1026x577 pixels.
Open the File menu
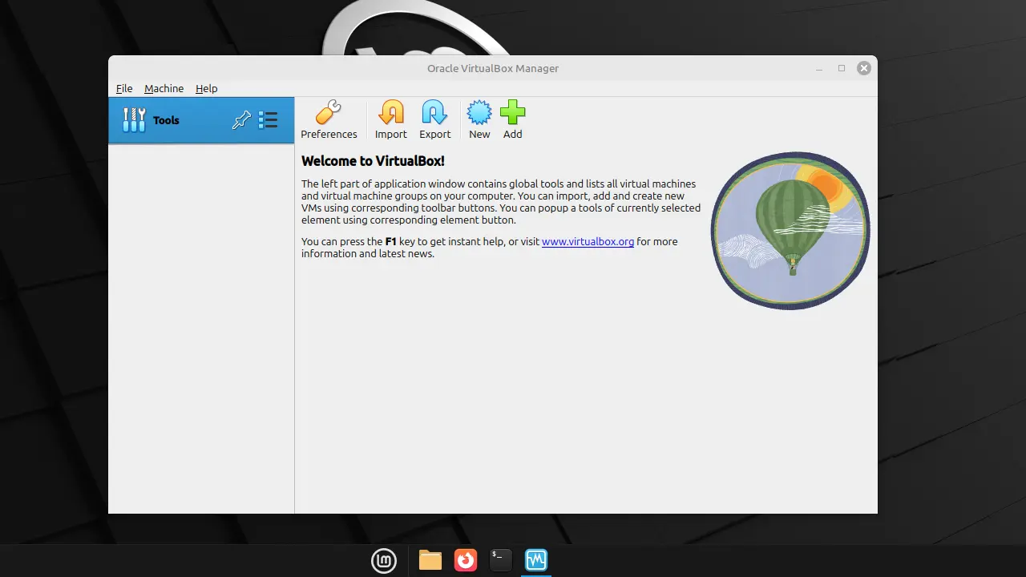[124, 88]
